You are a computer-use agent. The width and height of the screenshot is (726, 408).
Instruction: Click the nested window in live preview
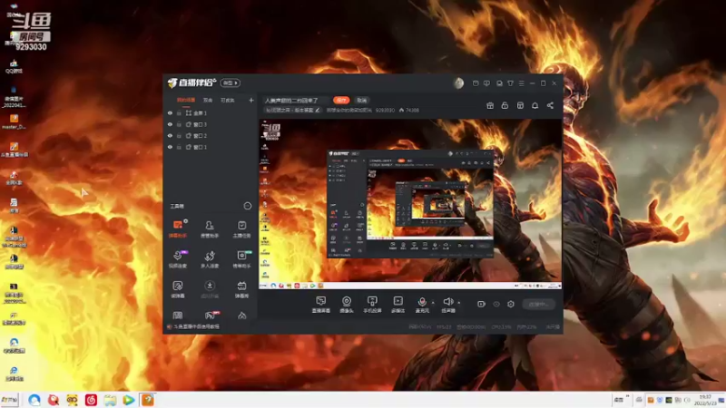point(410,203)
